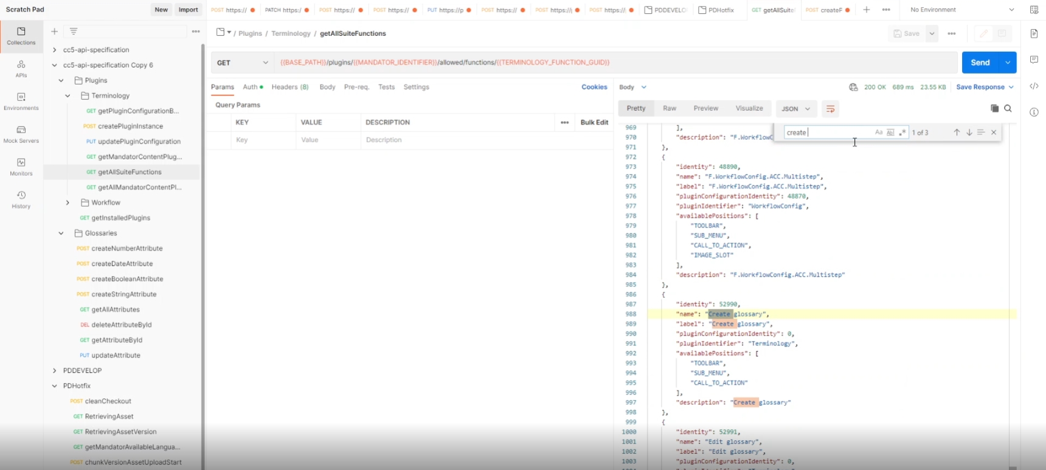
Task: Open the code snippet panel icon
Action: click(1034, 86)
